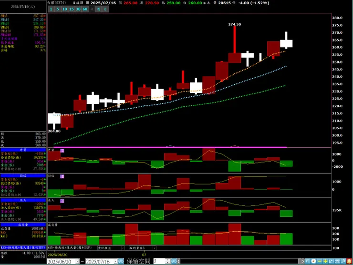The image size is (353, 265).
Task: Select the 法人 blue panel header
Action: coord(23,200)
